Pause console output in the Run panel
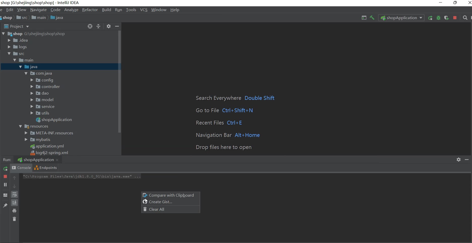 click(5, 185)
